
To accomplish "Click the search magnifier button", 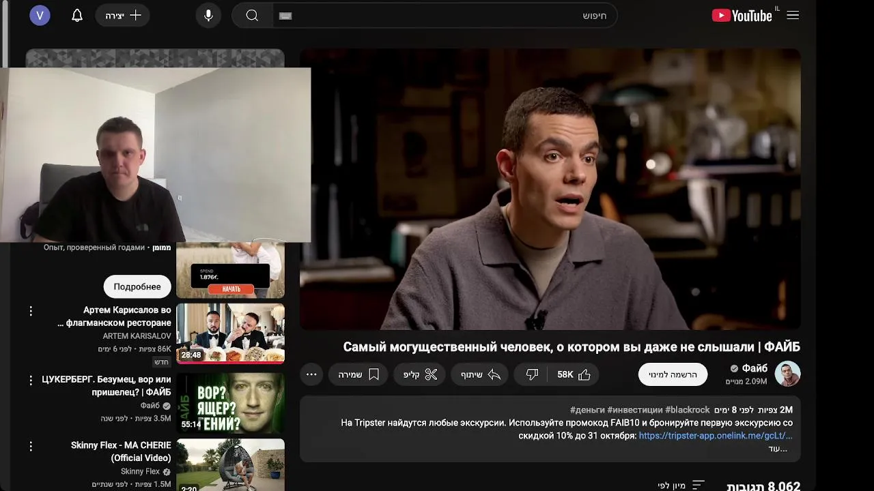I will pos(252,15).
